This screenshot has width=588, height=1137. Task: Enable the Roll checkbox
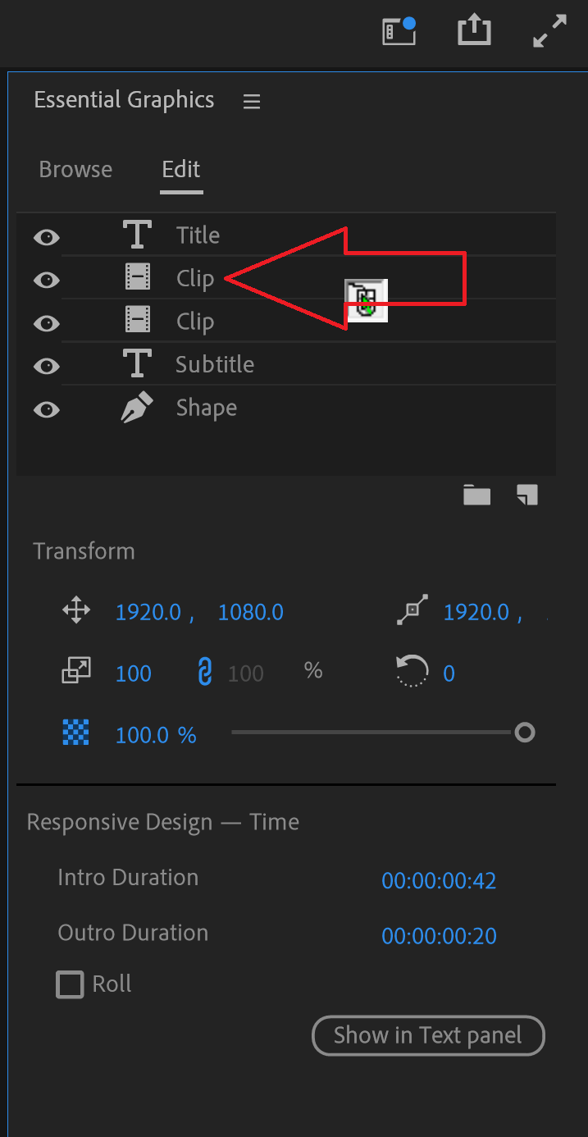(70, 984)
